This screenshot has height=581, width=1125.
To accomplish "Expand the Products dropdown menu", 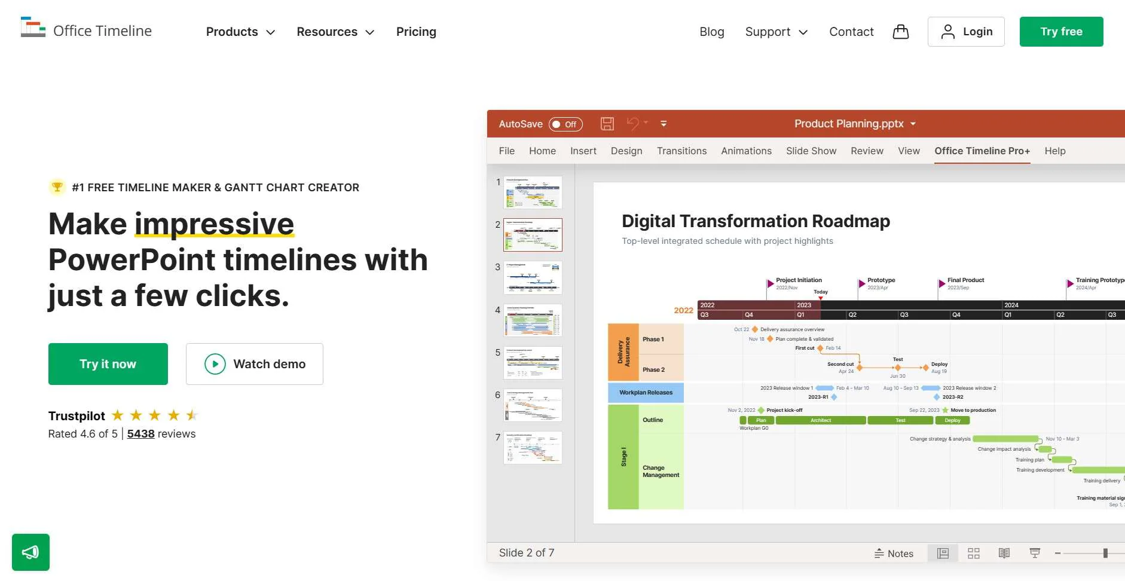I will point(240,32).
